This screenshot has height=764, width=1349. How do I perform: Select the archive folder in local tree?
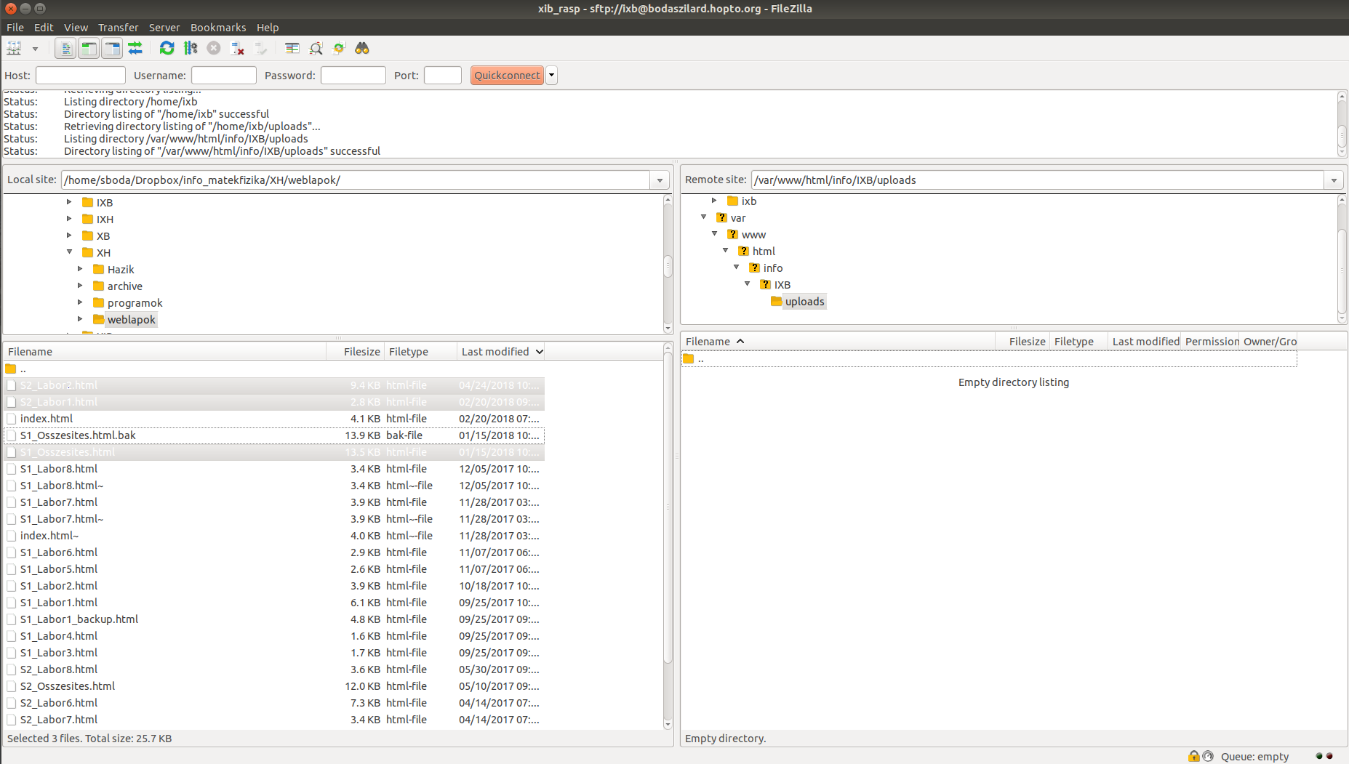(124, 286)
